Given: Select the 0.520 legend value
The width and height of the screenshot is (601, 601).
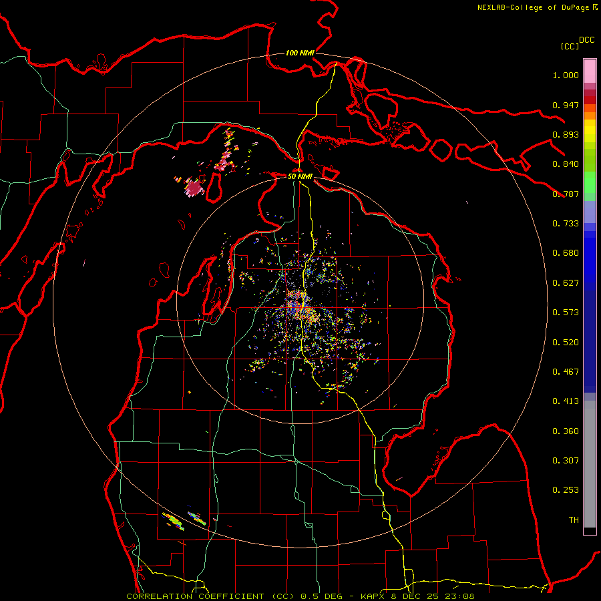Looking at the screenshot, I should (566, 342).
